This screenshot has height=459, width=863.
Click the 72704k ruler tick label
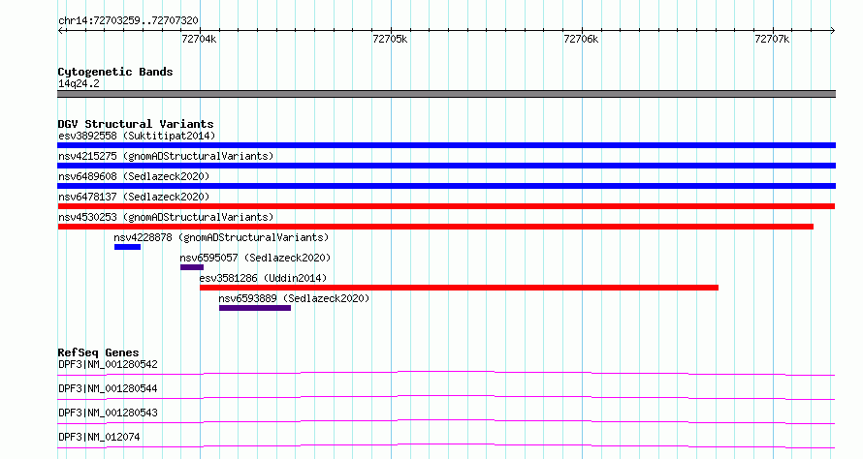199,39
